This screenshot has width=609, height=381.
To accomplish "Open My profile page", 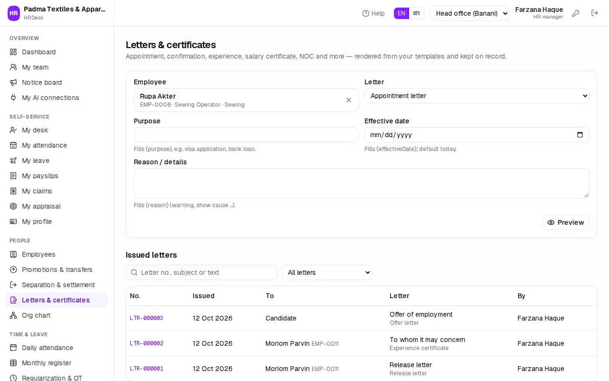I will click(x=57, y=221).
